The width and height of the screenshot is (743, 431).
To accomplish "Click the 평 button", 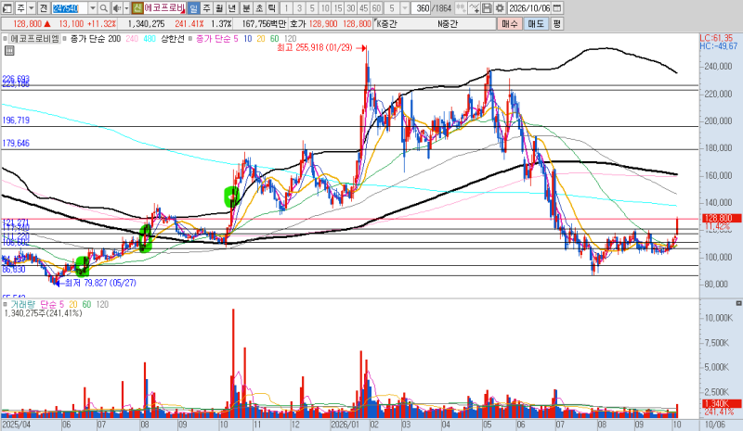I will tap(556, 24).
